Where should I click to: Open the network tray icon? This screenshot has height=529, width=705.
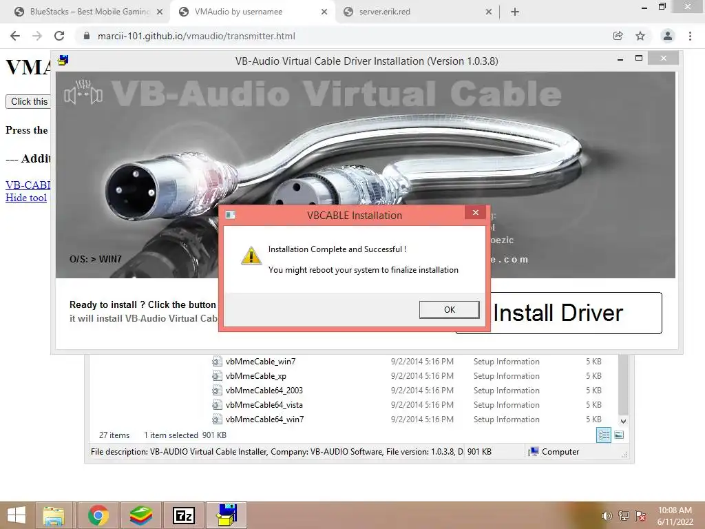(624, 516)
